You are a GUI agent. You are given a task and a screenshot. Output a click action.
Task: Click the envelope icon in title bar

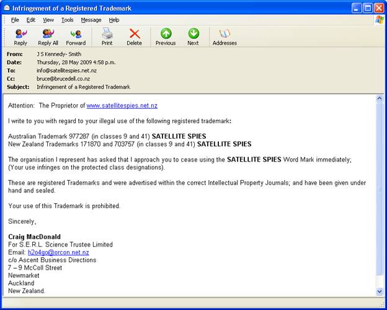(7, 8)
